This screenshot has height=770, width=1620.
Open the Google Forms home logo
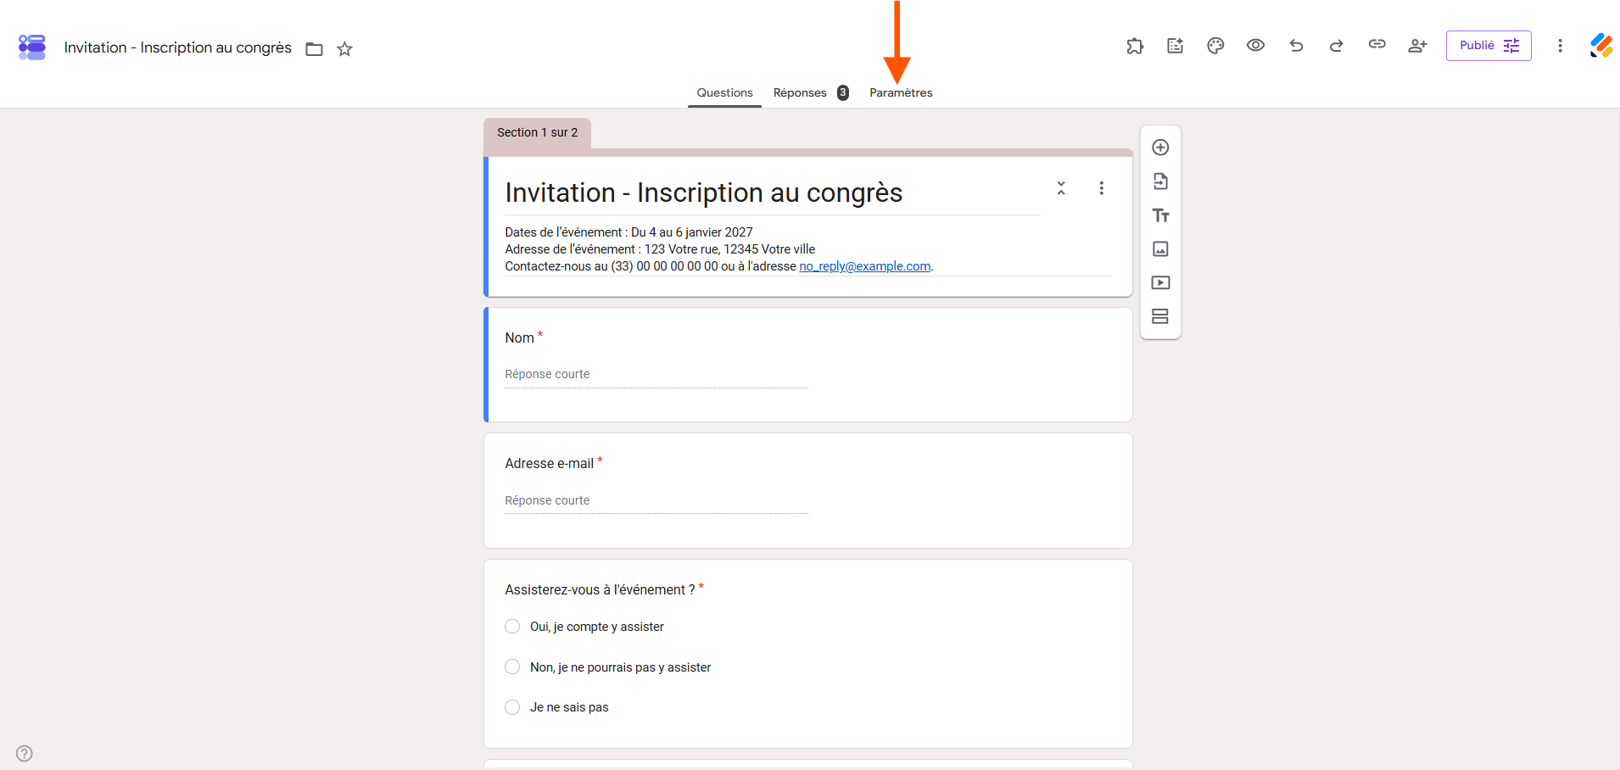(x=32, y=47)
